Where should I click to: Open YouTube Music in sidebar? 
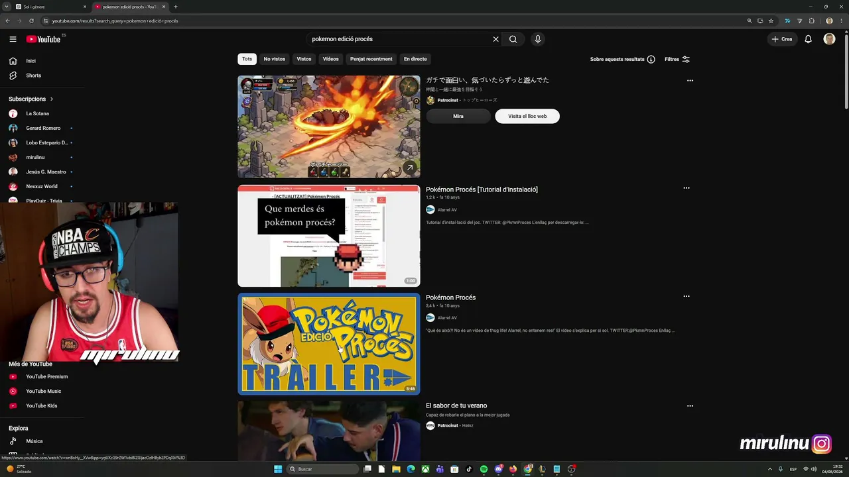42,391
